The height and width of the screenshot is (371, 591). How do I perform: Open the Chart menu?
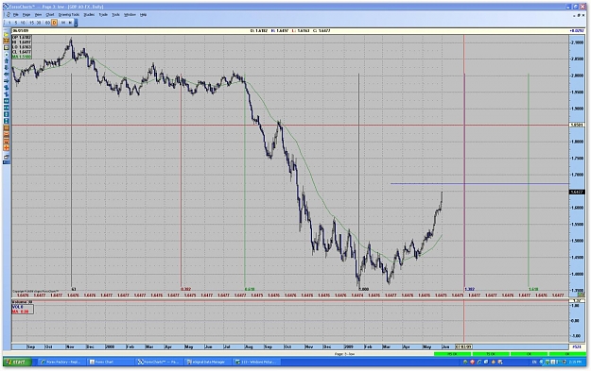50,15
